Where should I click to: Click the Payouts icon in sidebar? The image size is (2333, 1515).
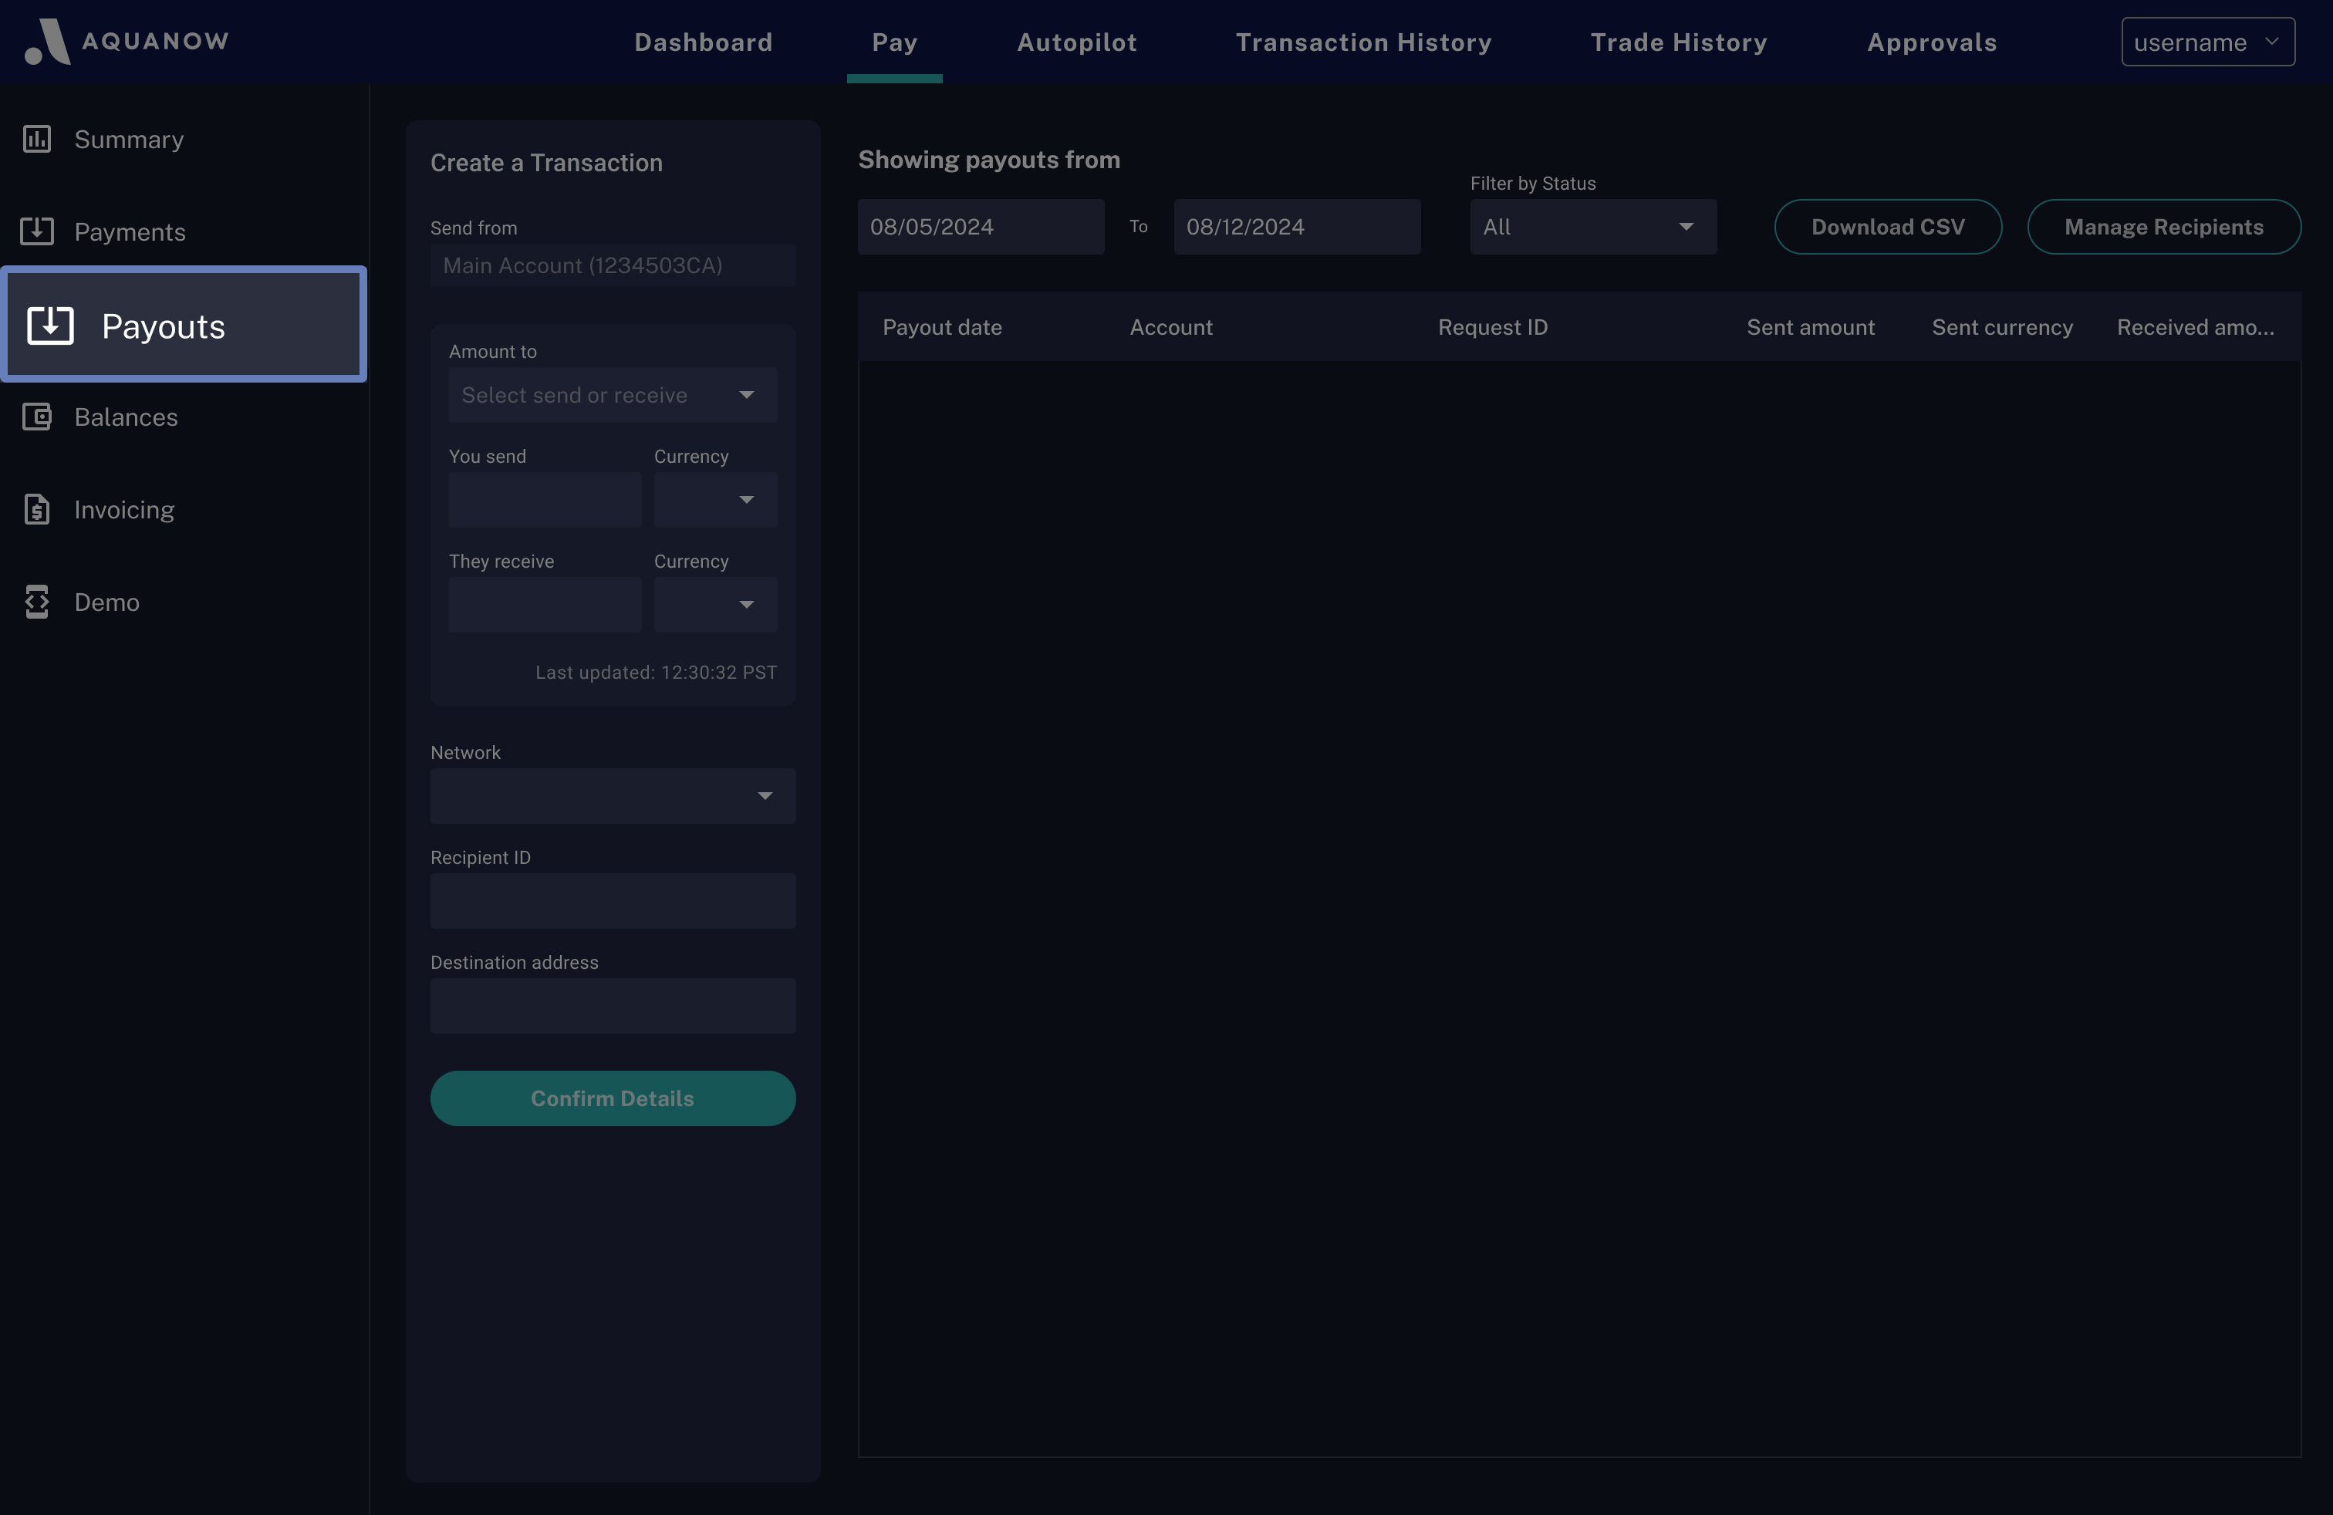coord(50,326)
